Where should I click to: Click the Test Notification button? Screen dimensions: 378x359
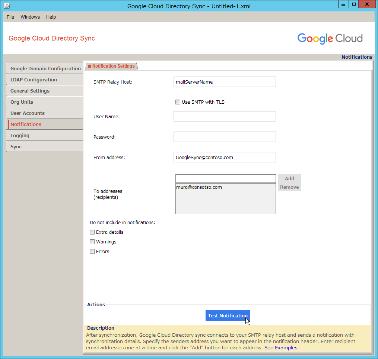point(228,316)
